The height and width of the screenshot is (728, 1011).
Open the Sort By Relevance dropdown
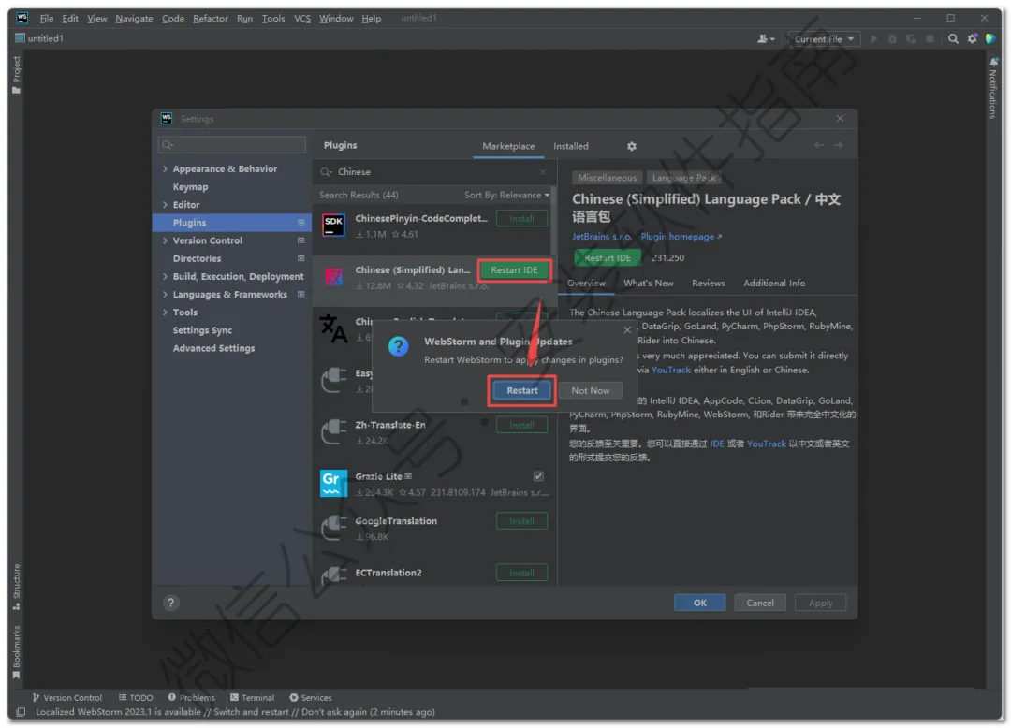[x=506, y=195]
